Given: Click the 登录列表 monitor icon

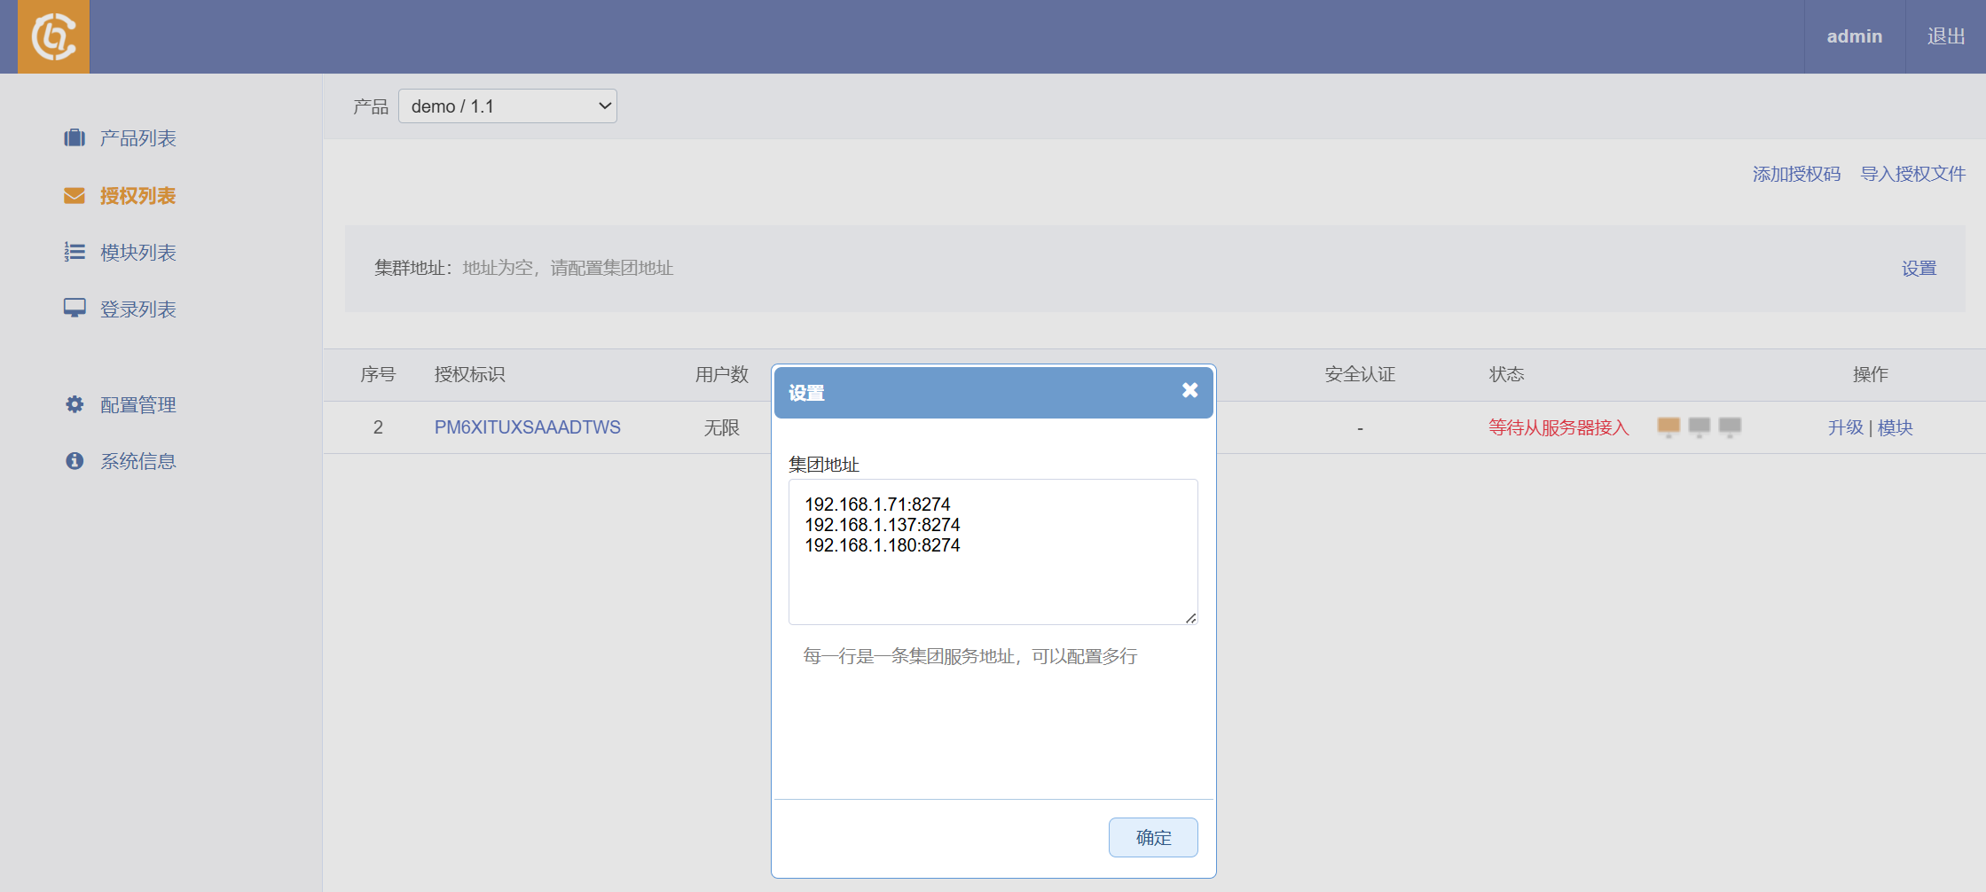Looking at the screenshot, I should click(75, 309).
